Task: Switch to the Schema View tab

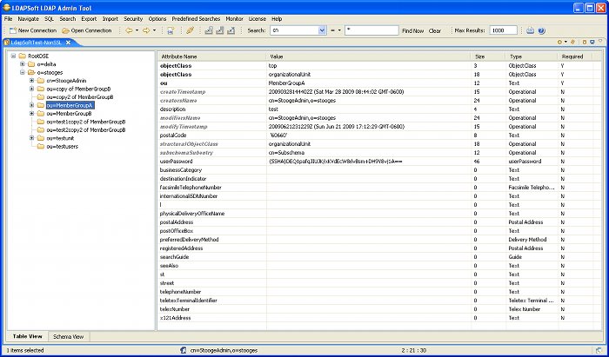Action: coord(68,336)
